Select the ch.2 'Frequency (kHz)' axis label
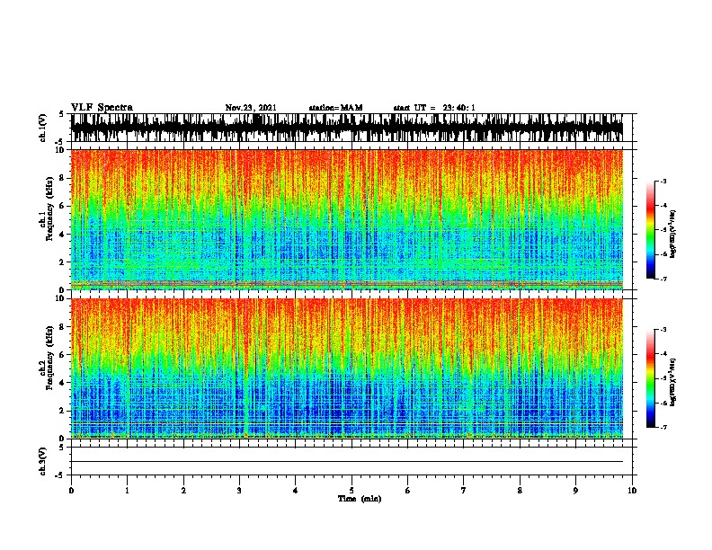This screenshot has width=712, height=550. [x=49, y=358]
